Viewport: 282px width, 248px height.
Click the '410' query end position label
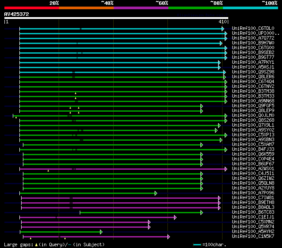click(x=223, y=22)
